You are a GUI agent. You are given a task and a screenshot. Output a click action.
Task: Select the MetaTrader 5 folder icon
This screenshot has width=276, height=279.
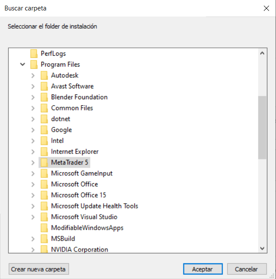pyautogui.click(x=44, y=162)
